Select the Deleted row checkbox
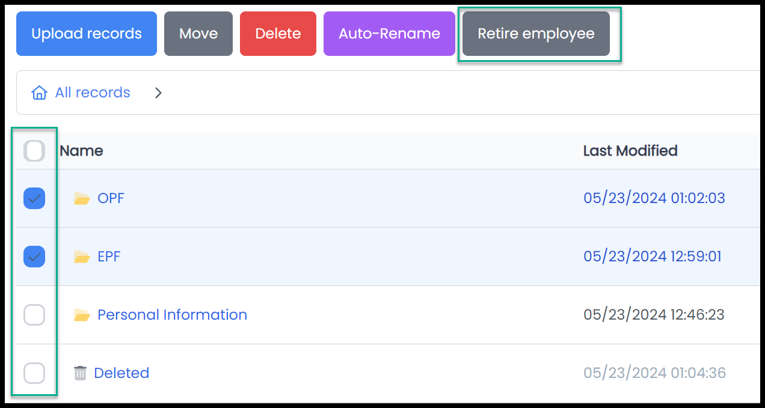The width and height of the screenshot is (765, 408). (34, 373)
